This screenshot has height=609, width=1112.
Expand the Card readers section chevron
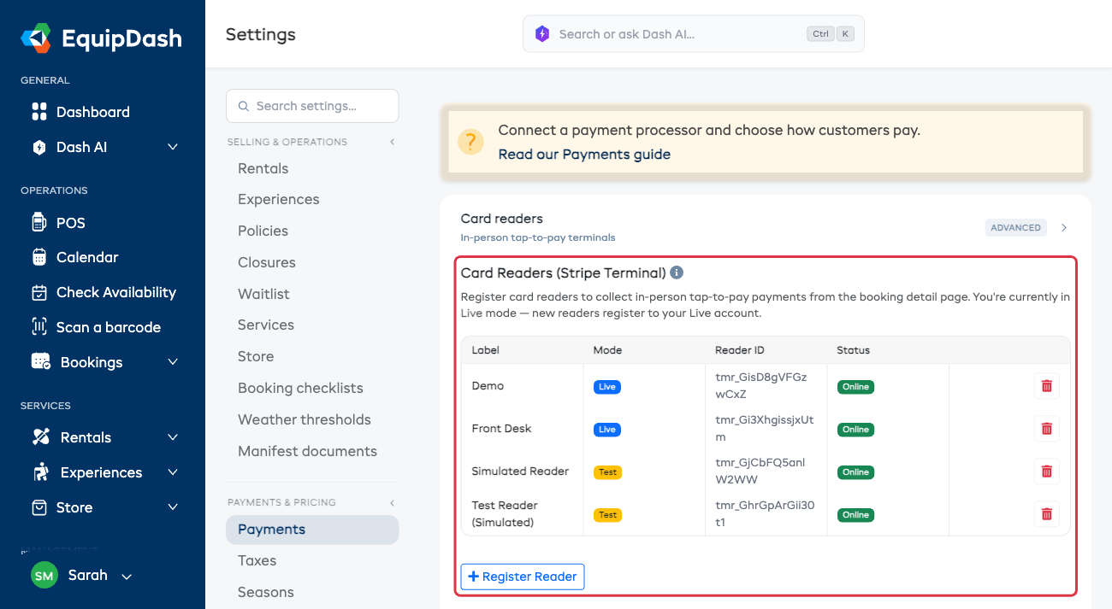point(1064,227)
